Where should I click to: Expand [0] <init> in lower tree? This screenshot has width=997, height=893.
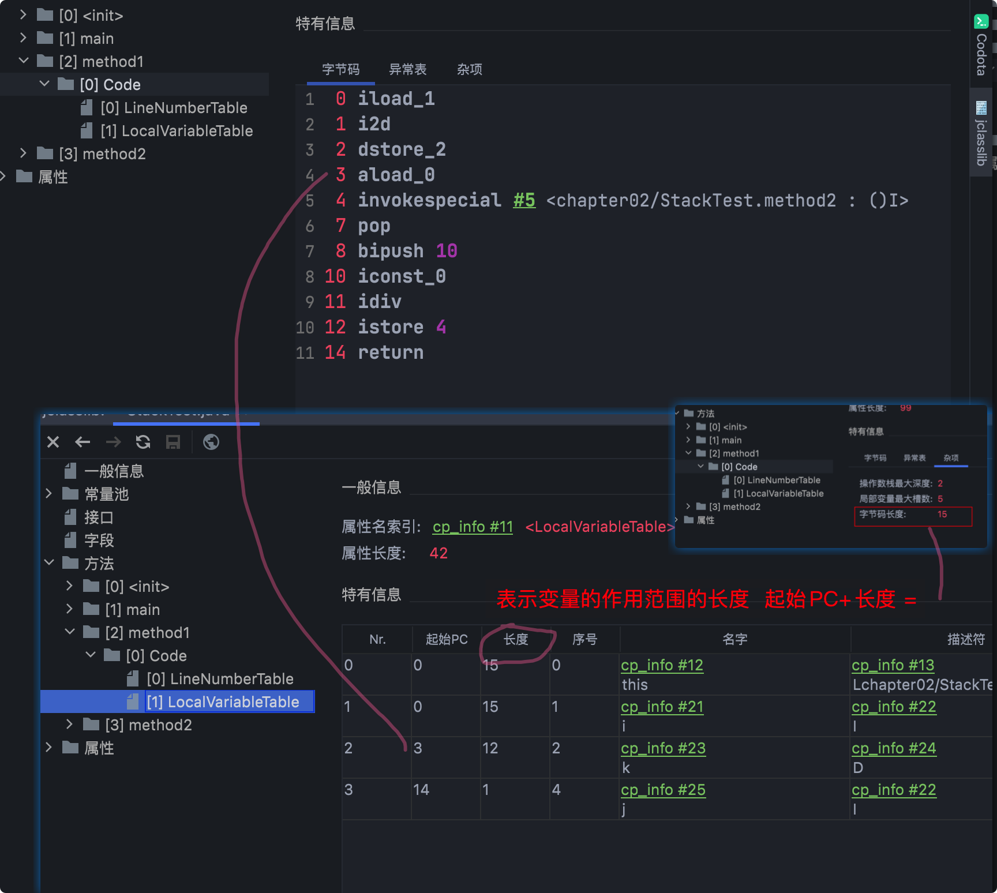(69, 586)
